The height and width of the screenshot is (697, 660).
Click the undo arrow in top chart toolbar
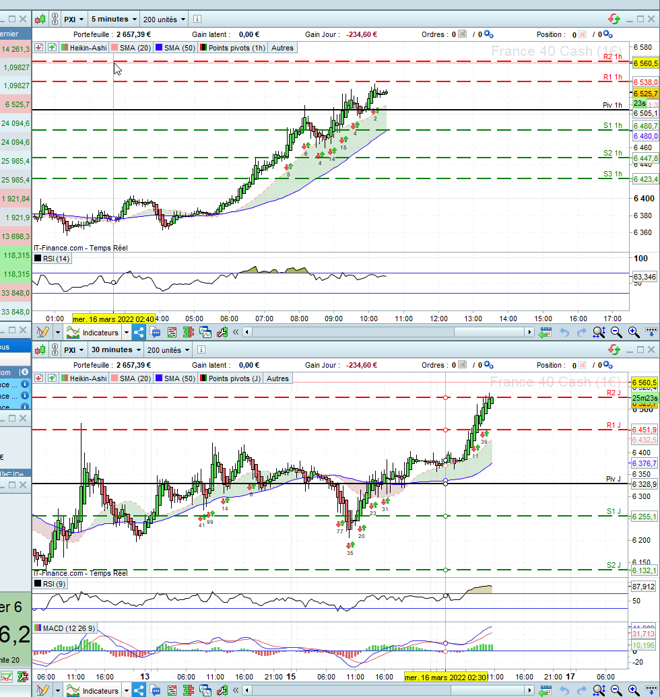pos(564,332)
